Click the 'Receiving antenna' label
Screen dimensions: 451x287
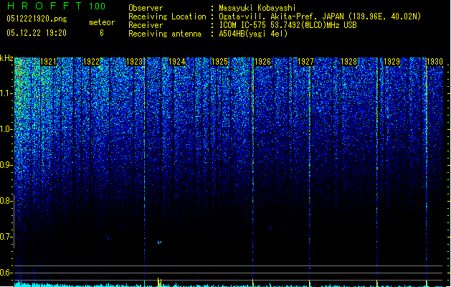click(165, 34)
